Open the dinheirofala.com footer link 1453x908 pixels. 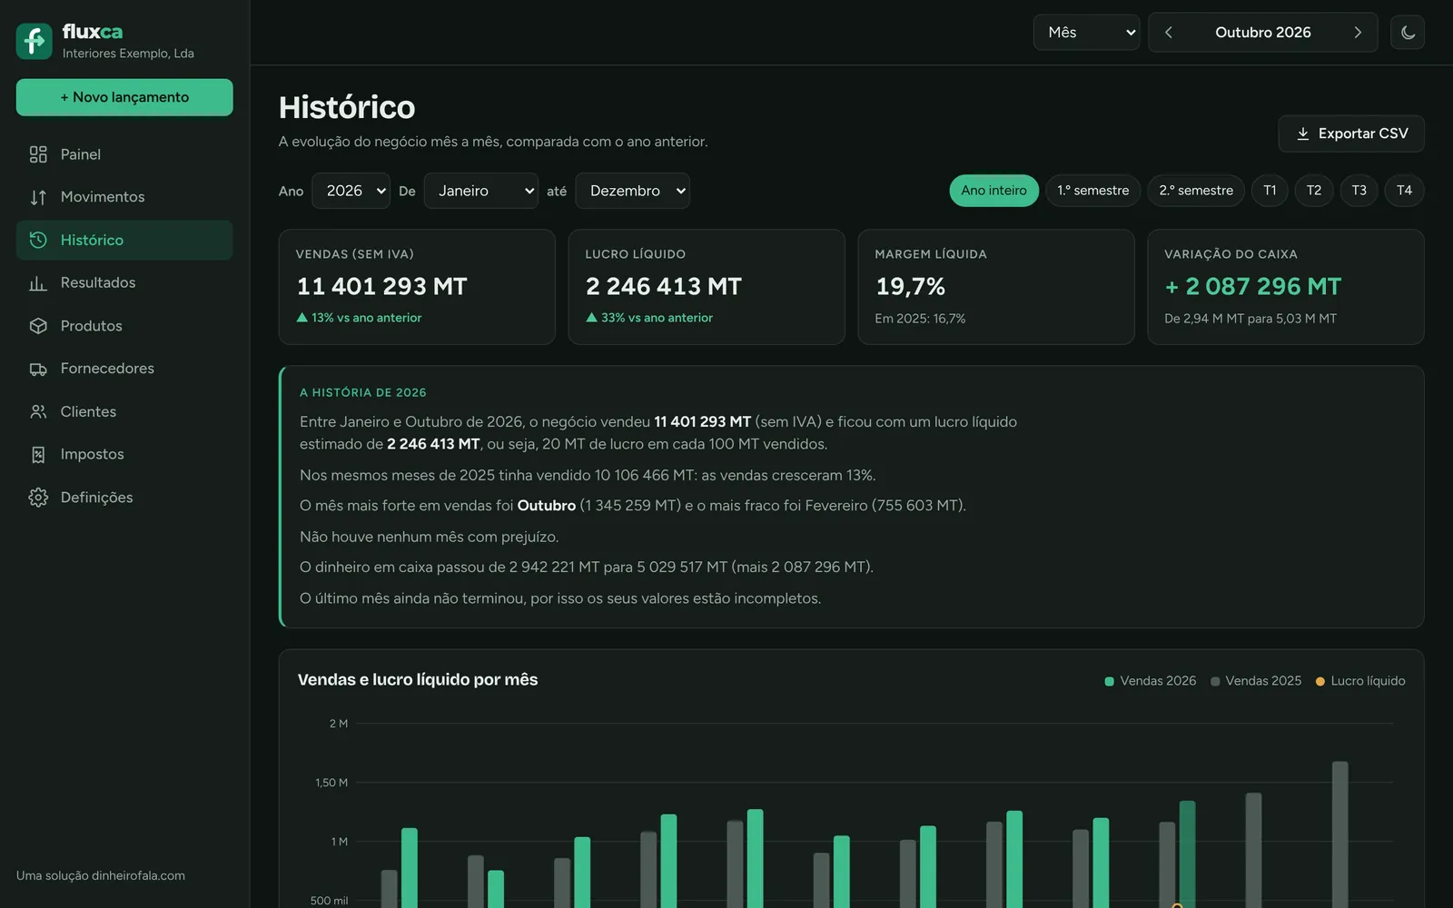point(138,876)
